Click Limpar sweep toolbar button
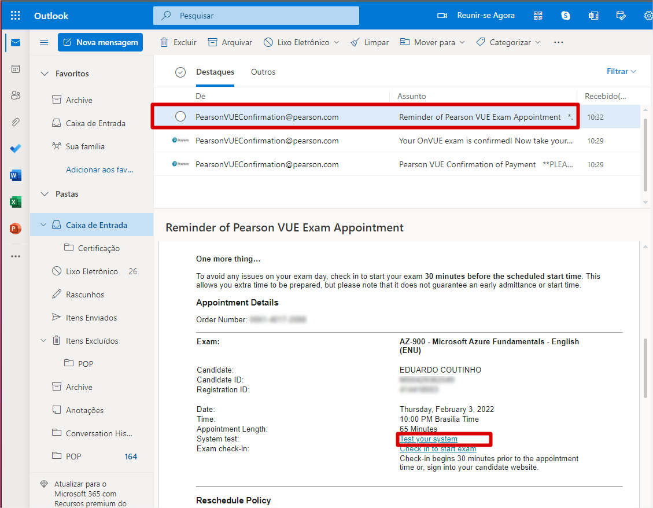The width and height of the screenshot is (653, 508). (370, 42)
